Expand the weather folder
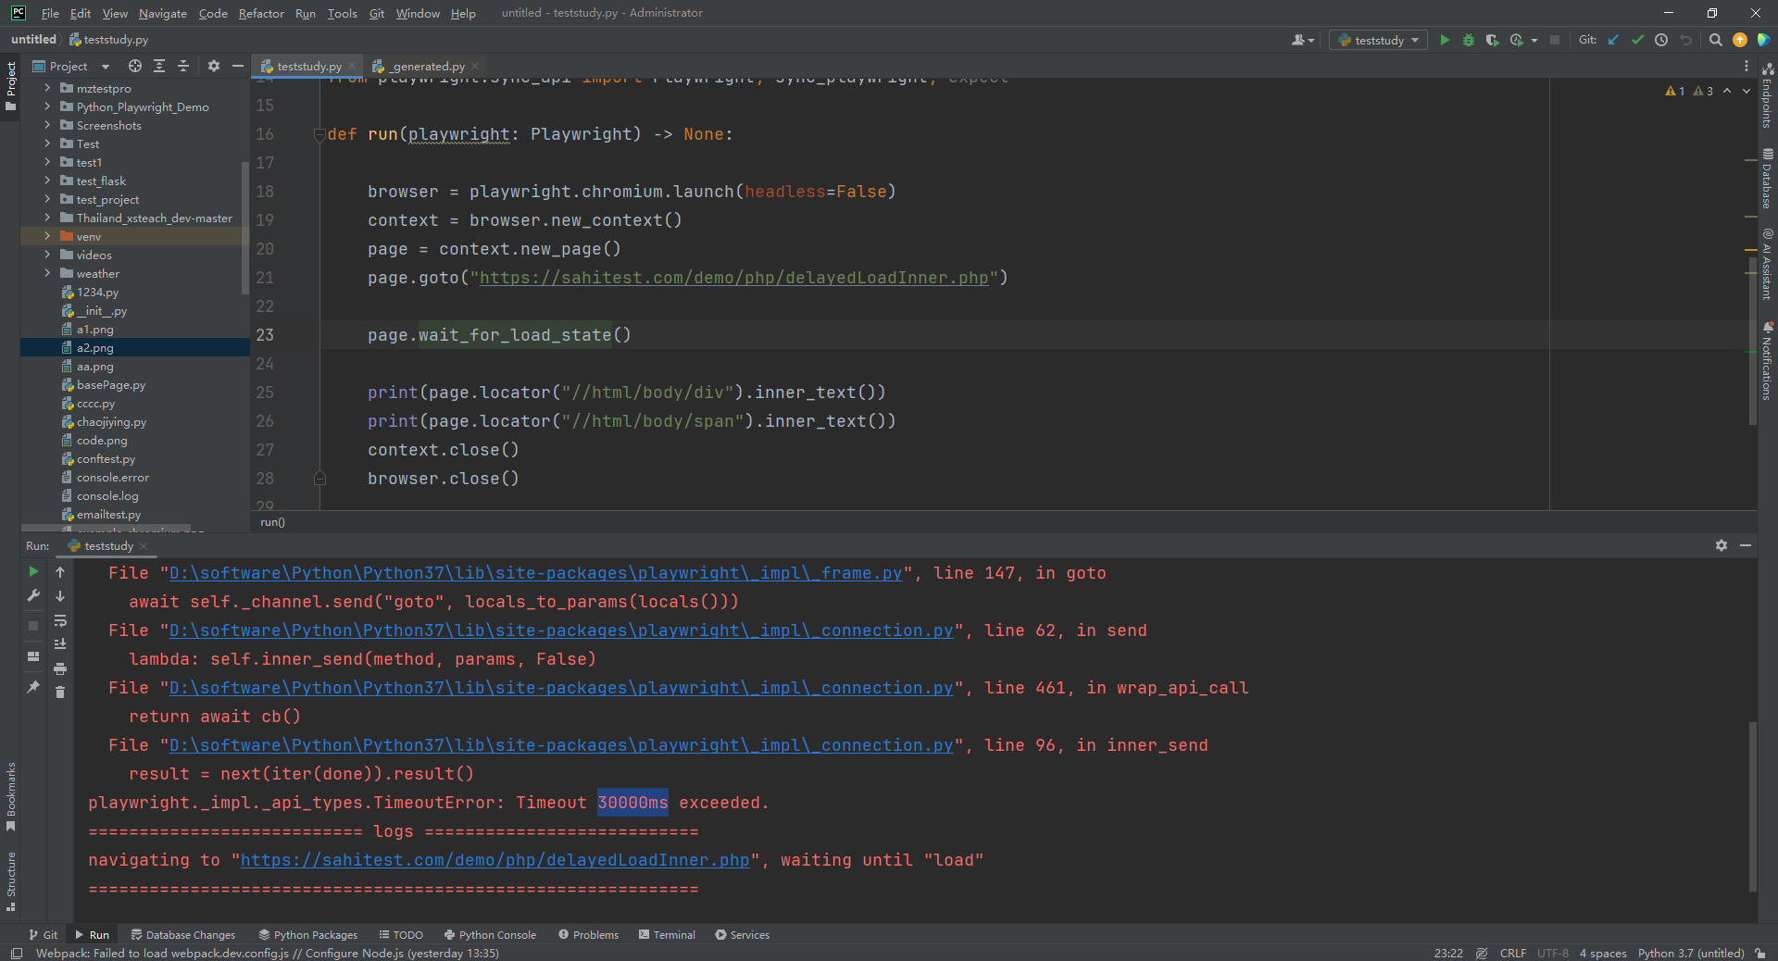 pos(47,273)
